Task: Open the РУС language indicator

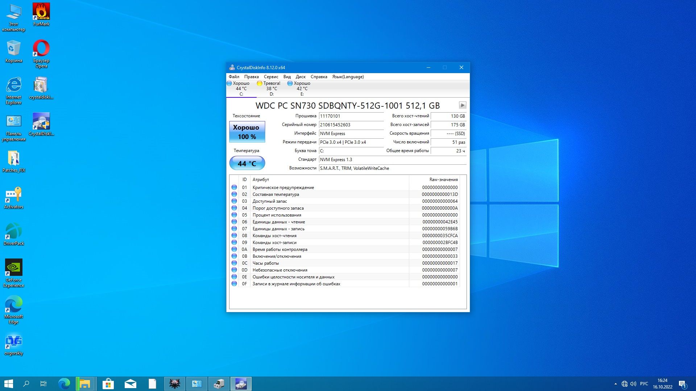Action: point(644,384)
